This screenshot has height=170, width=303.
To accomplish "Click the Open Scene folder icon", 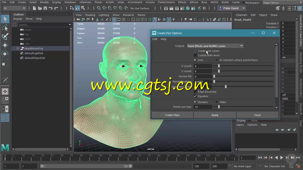I will coord(40,8).
